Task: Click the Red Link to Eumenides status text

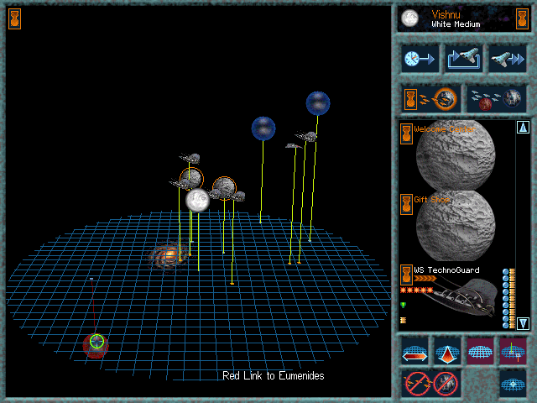Action: click(x=273, y=376)
